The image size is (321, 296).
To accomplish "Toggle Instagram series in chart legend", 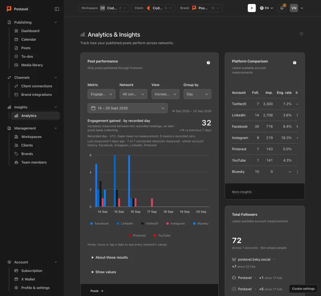I will pos(176,223).
